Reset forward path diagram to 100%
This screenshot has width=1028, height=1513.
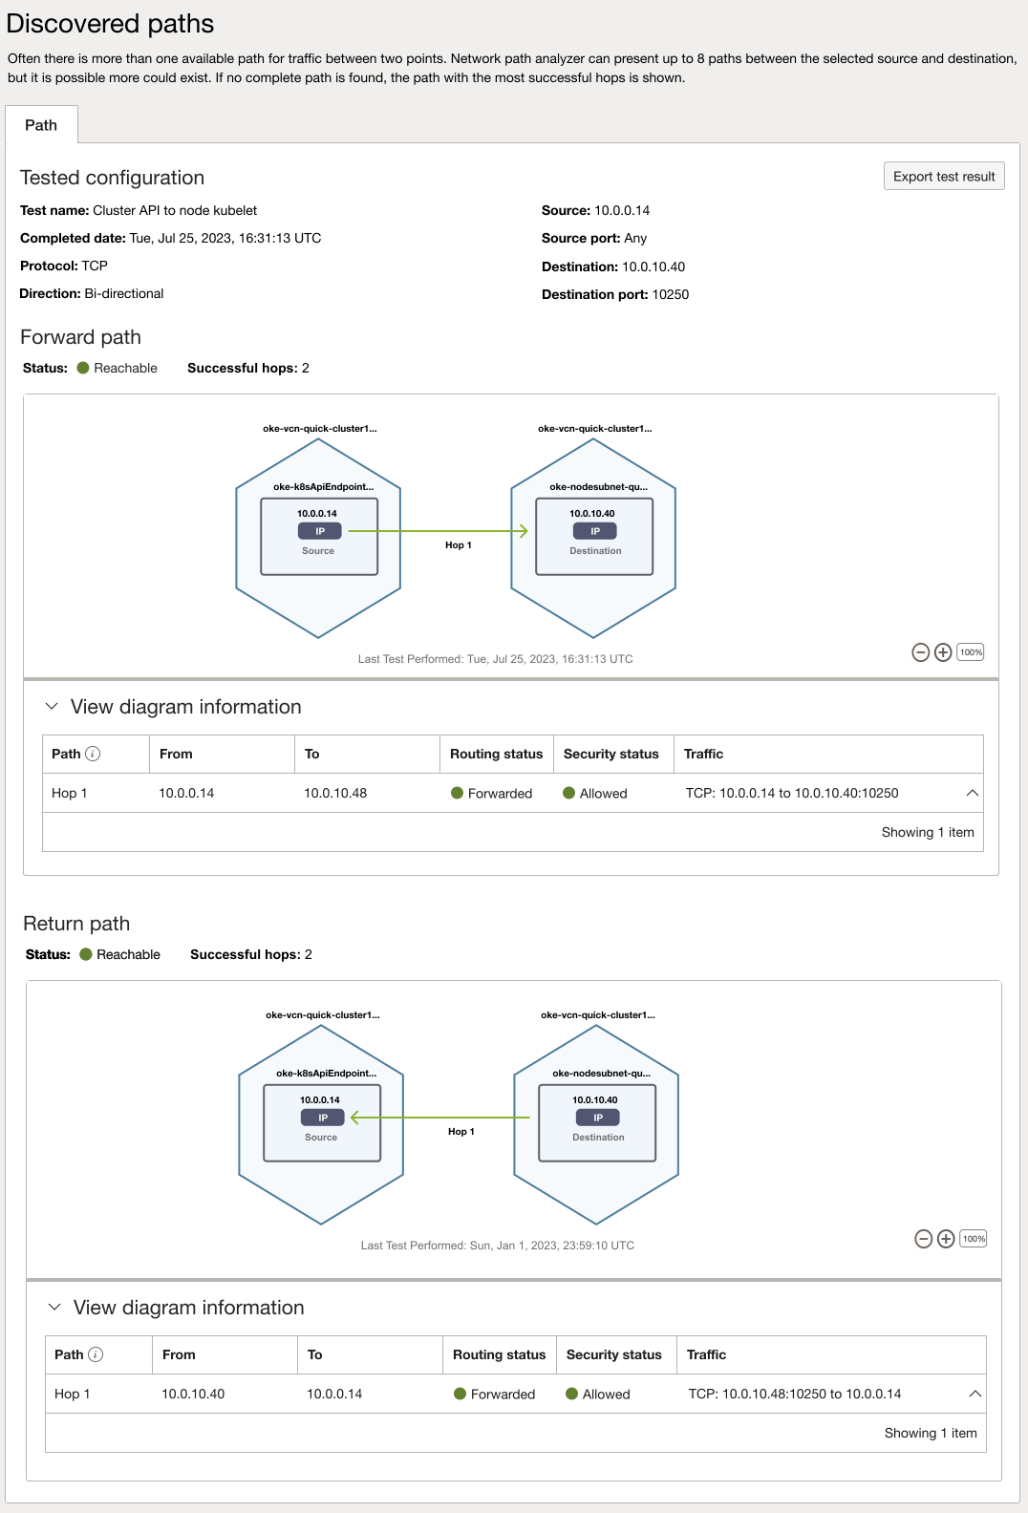pos(971,652)
